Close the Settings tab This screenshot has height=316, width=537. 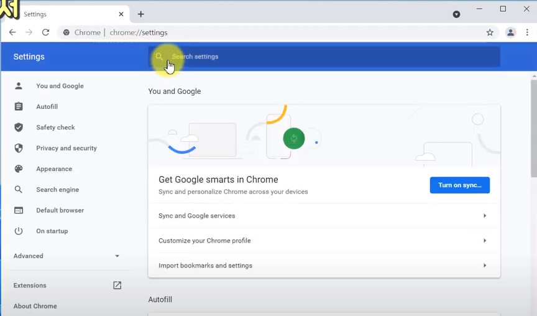pos(121,14)
